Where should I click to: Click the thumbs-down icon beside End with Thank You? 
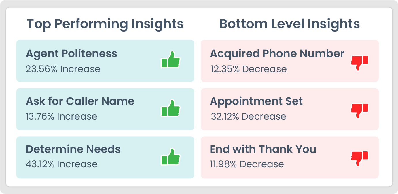coord(359,158)
